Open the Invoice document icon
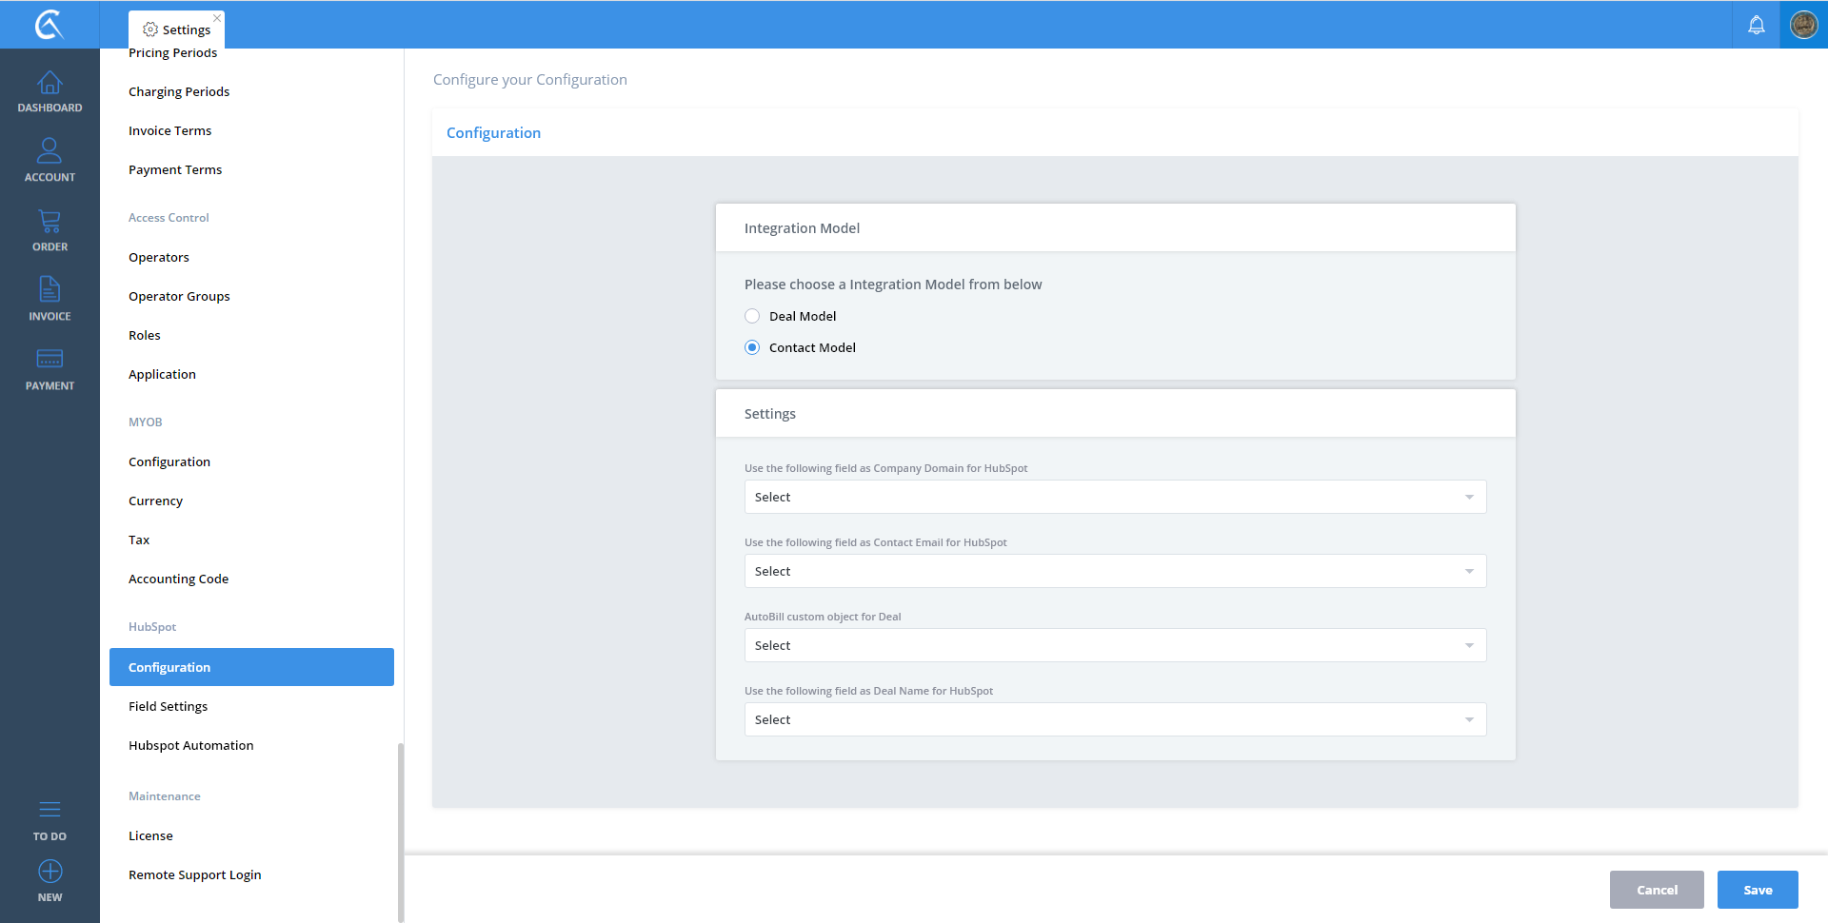The image size is (1828, 923). [50, 290]
